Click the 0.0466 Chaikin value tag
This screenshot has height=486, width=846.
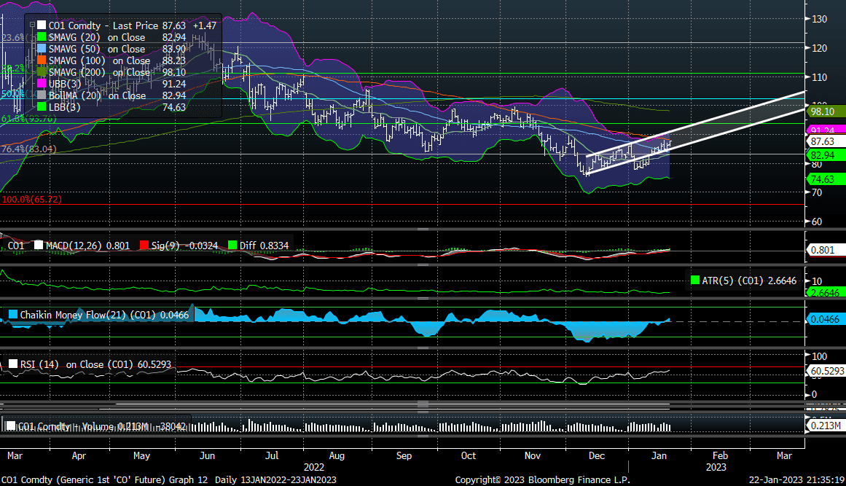click(x=825, y=319)
